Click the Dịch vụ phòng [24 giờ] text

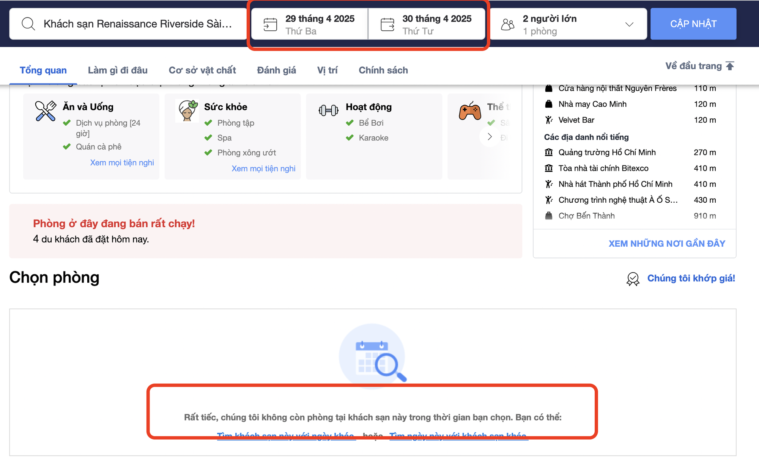(x=108, y=128)
